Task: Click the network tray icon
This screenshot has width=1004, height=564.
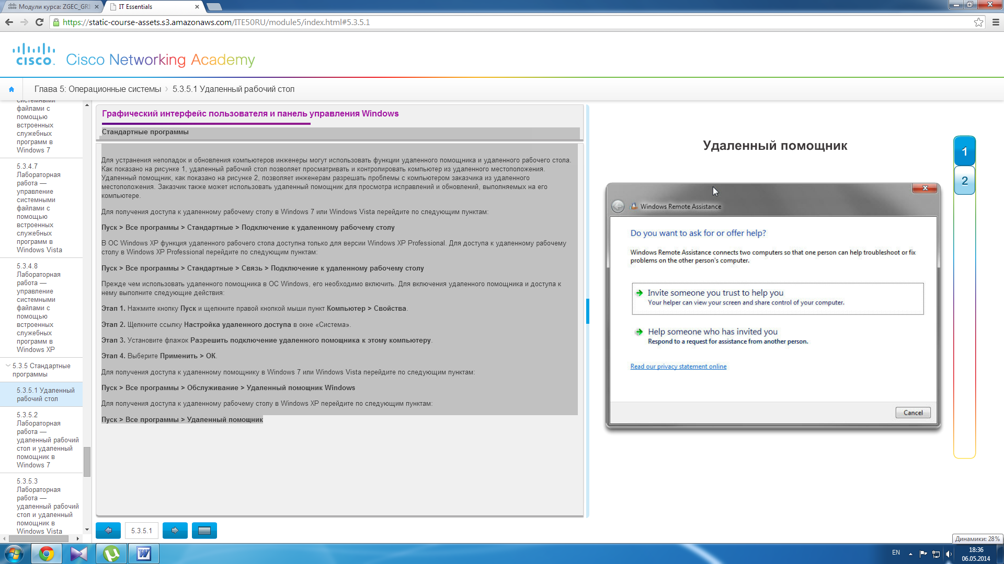Action: [936, 554]
